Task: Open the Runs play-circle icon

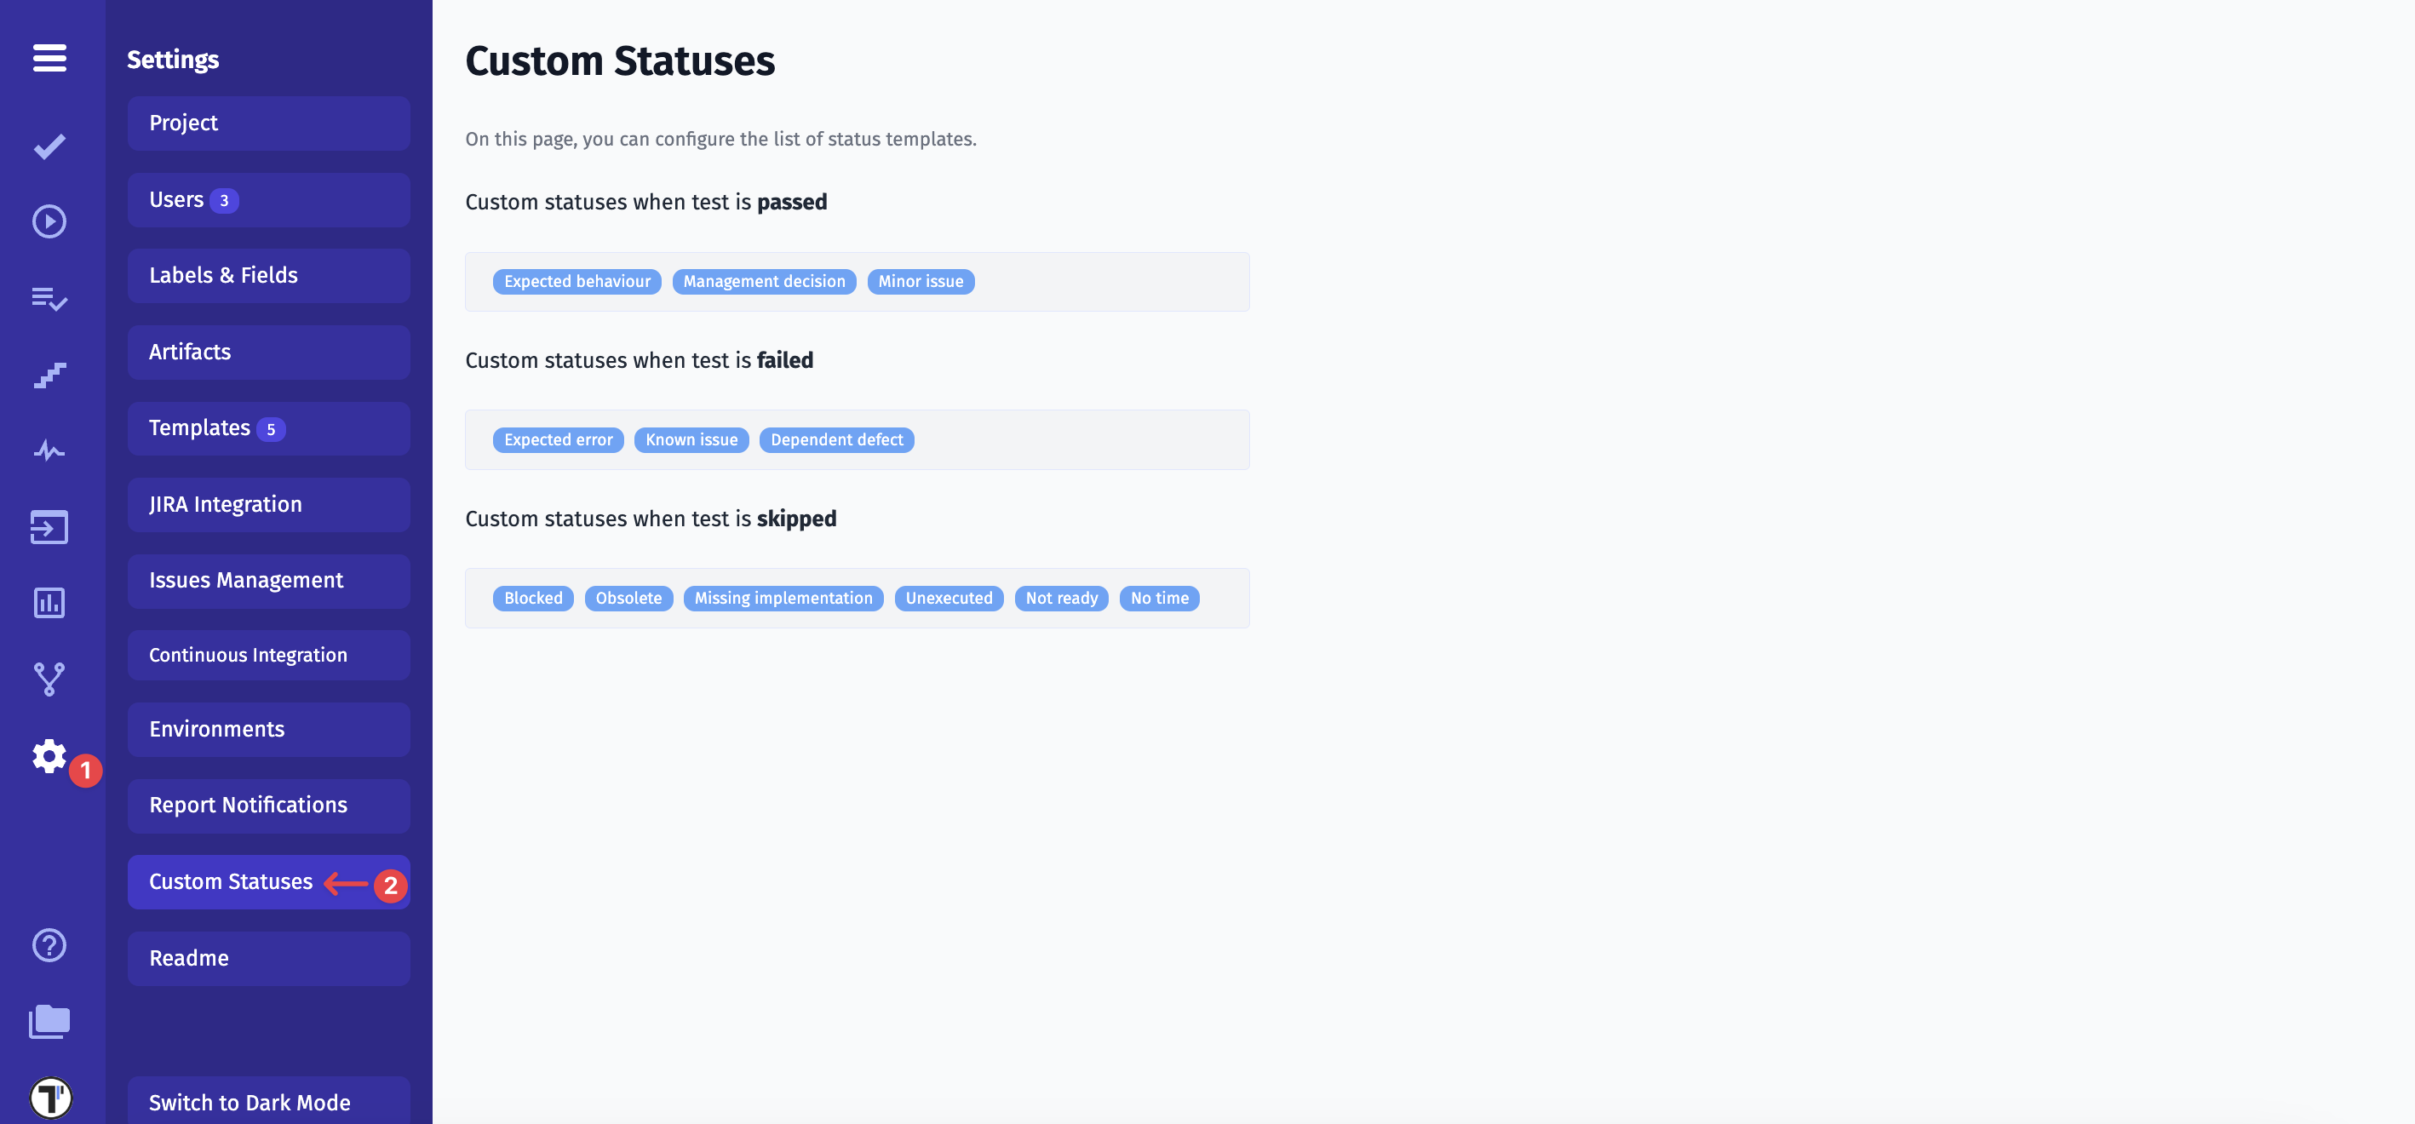Action: (49, 221)
